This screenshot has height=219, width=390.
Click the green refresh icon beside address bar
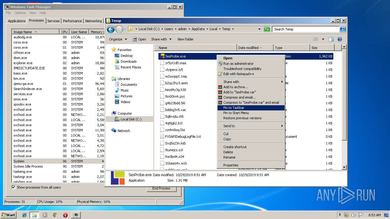(267, 29)
